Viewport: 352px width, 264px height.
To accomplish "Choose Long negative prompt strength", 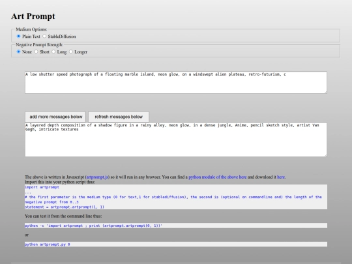I will (53, 51).
